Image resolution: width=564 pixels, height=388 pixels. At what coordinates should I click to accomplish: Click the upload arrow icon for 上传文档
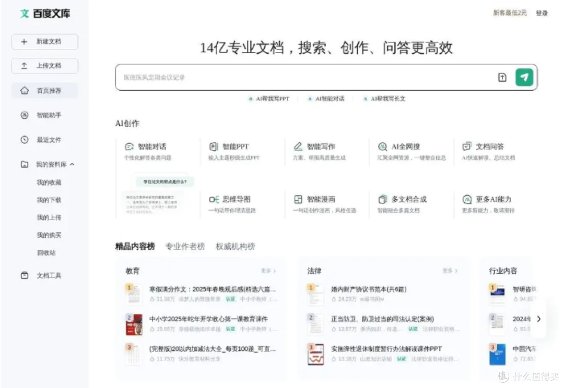coord(24,66)
